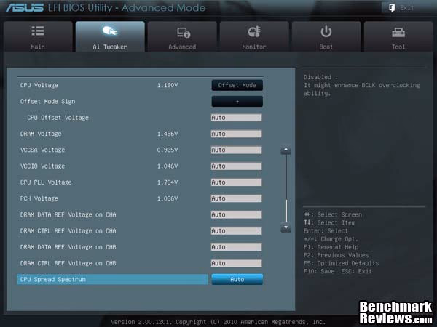Click the 1.056V PCH voltage reading

[x=168, y=198]
